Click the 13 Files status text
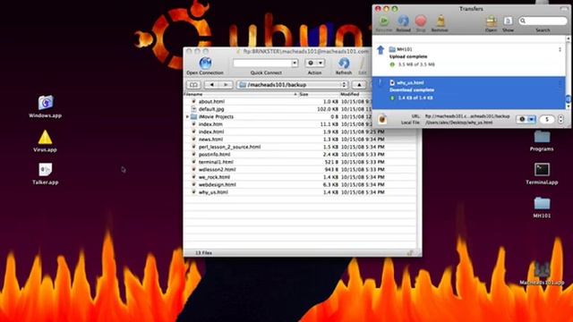Image resolution: width=573 pixels, height=322 pixels. point(203,252)
